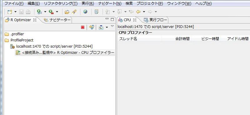Open the 実行(R) menu
The width and height of the screenshot is (250, 115).
pos(88,3)
